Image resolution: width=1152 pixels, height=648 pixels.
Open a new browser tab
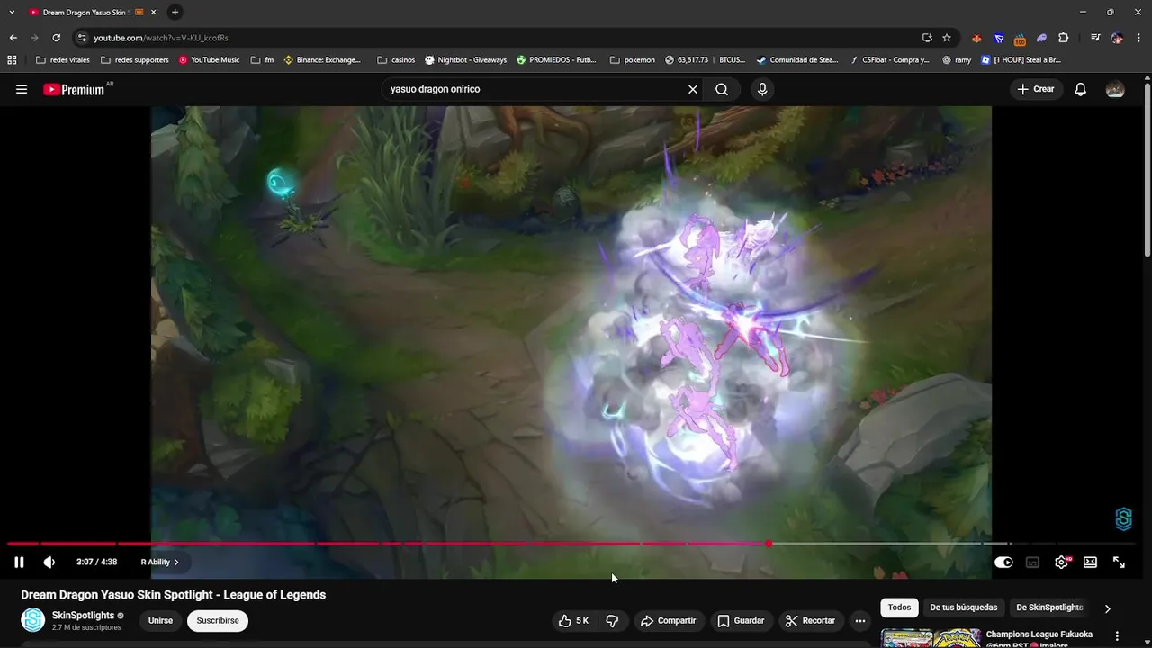tap(175, 12)
